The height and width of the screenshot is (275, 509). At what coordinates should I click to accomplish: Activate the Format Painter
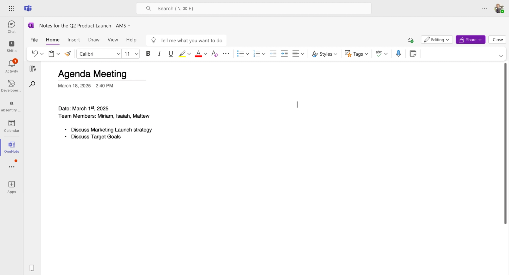tap(68, 54)
